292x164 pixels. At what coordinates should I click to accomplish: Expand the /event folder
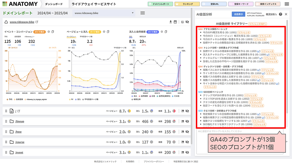point(12,152)
